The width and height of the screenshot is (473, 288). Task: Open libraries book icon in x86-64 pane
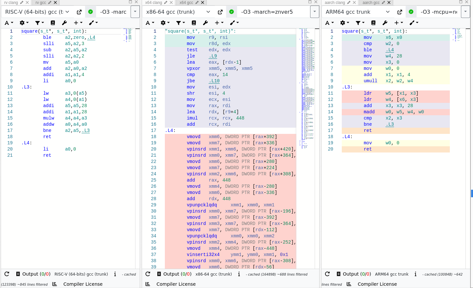pos(194,23)
